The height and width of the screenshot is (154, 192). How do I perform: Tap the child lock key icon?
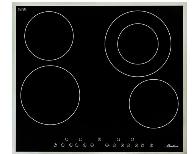pos(55,145)
